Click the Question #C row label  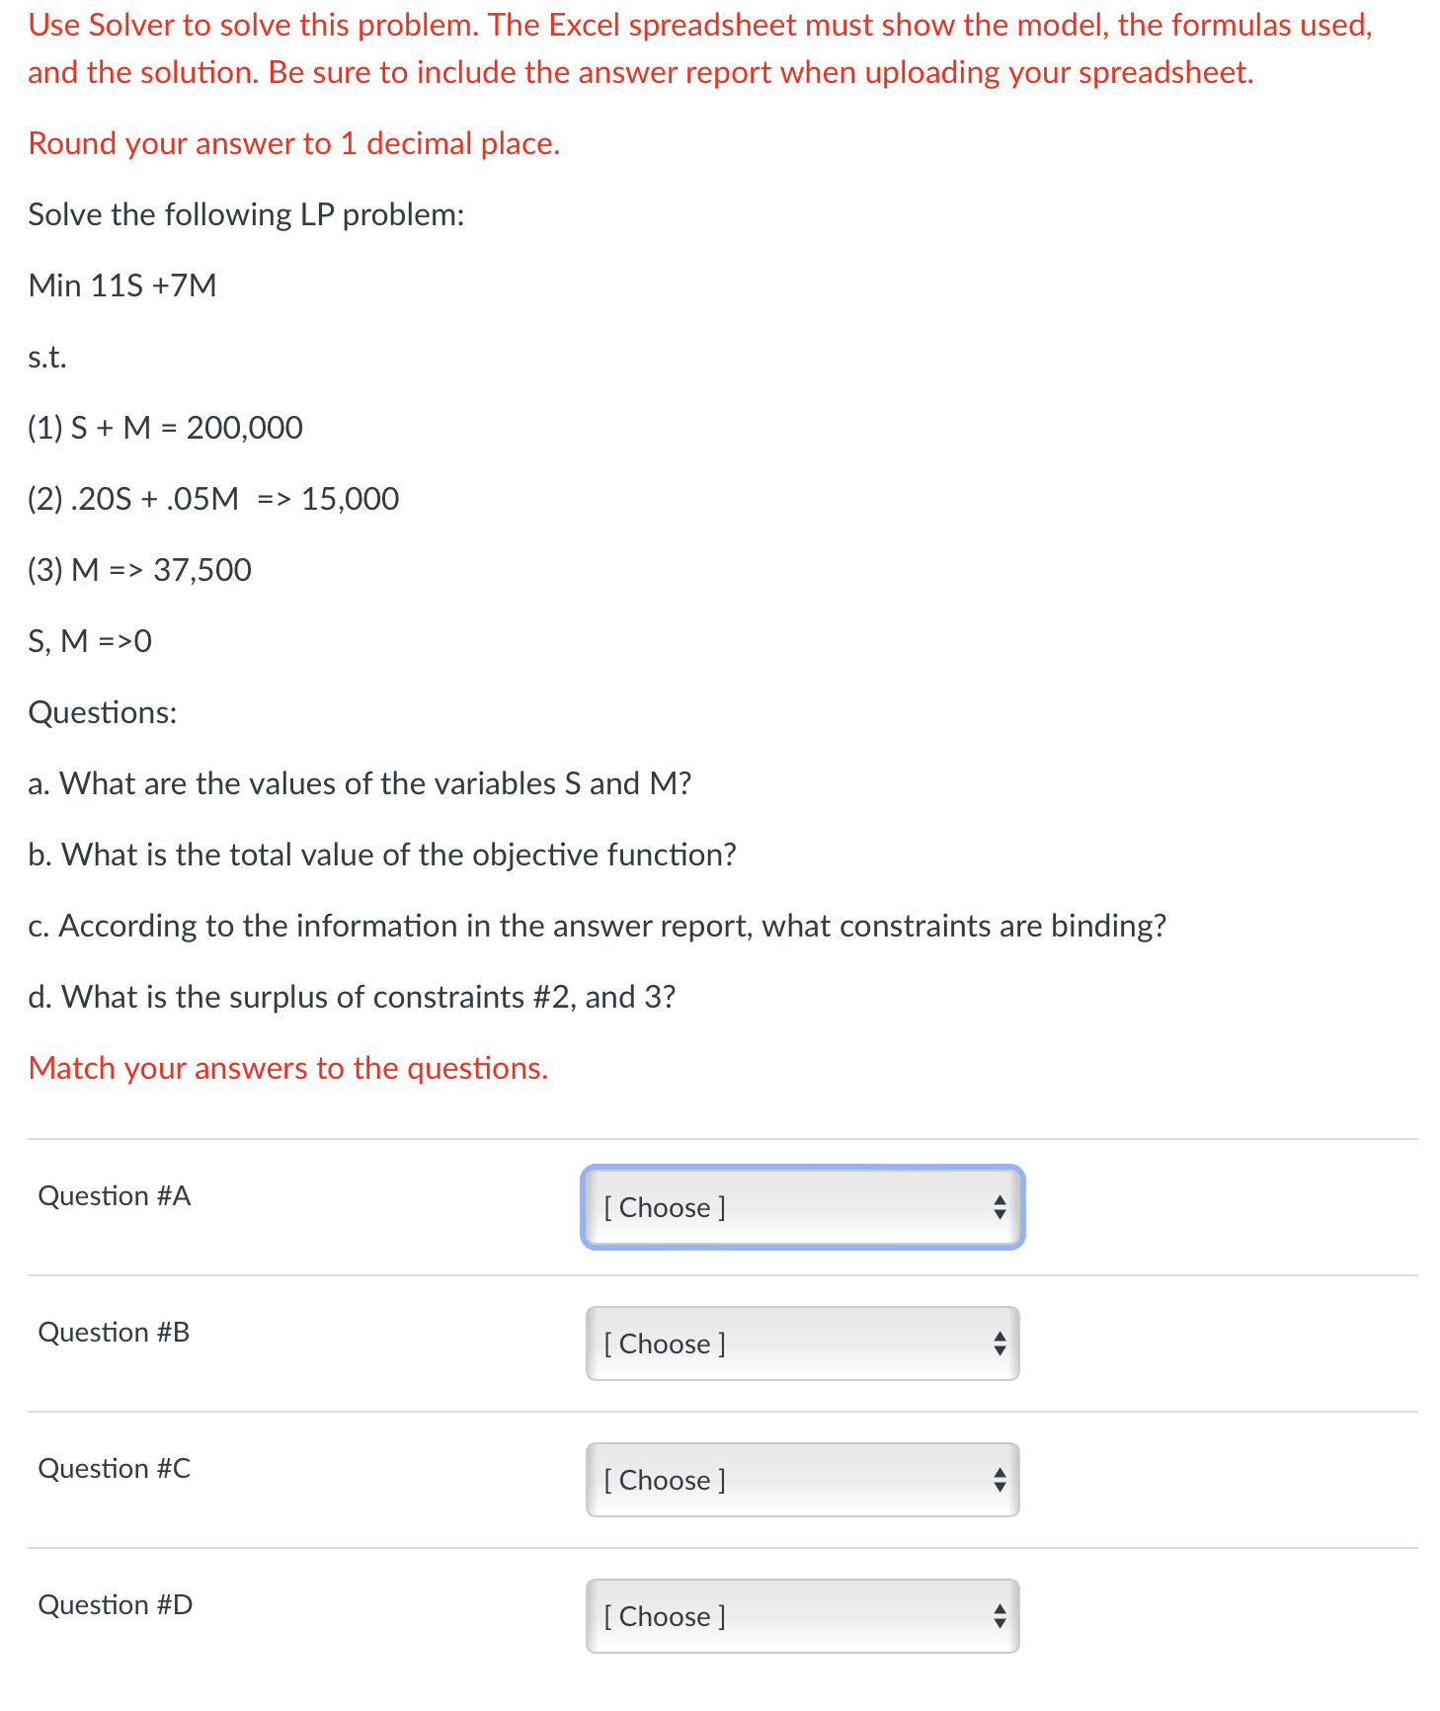(x=114, y=1468)
